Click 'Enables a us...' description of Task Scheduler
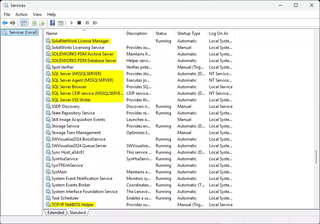The height and width of the screenshot is (224, 320). click(x=139, y=198)
